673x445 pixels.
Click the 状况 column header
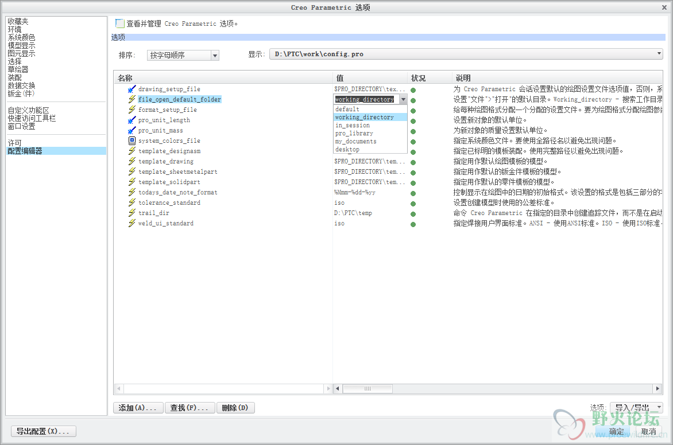[429, 78]
